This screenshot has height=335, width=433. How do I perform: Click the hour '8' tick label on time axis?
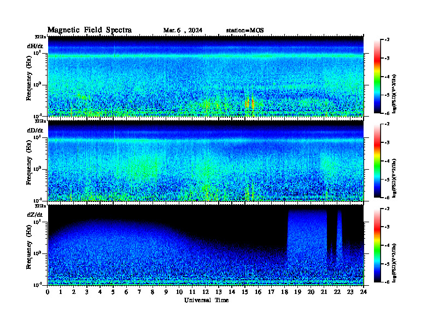(x=153, y=292)
